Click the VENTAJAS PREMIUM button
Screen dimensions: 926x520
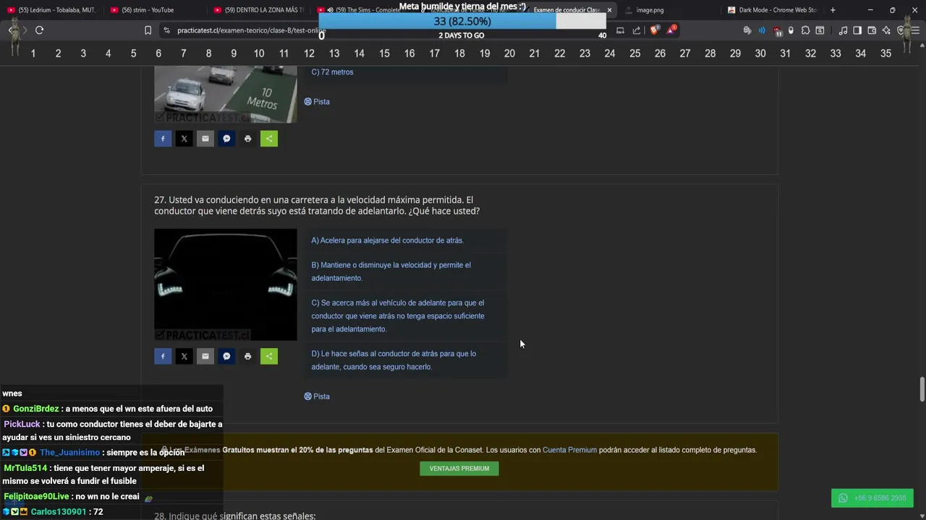coord(459,469)
